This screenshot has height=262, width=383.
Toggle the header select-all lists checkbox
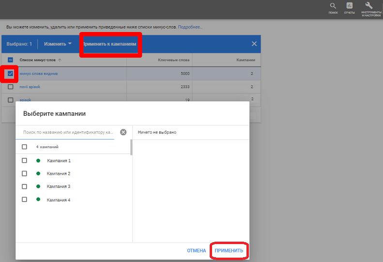pyautogui.click(x=10, y=60)
